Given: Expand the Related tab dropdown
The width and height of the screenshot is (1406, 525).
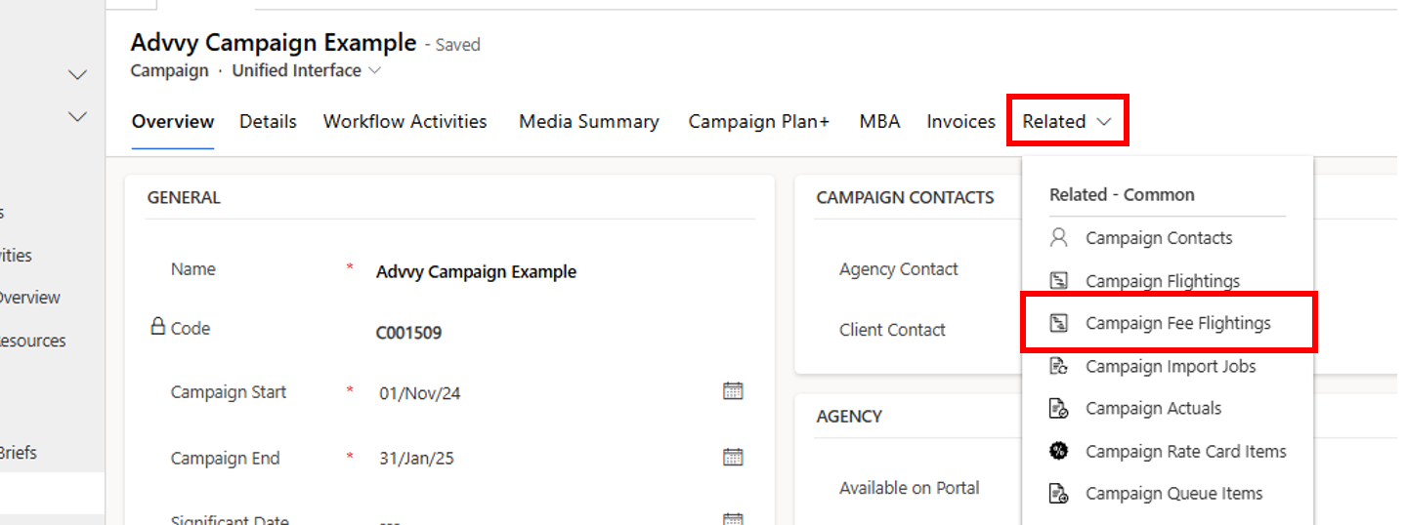Looking at the screenshot, I should (x=1067, y=122).
